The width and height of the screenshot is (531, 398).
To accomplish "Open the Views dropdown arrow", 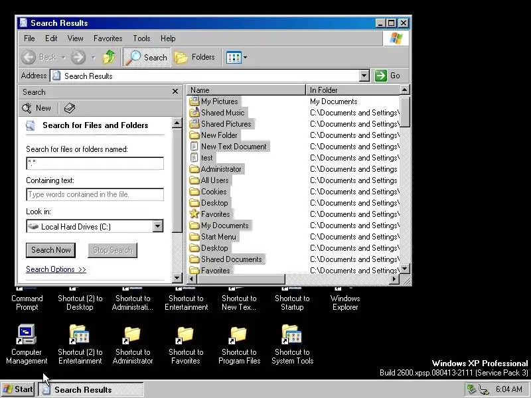I will click(245, 57).
